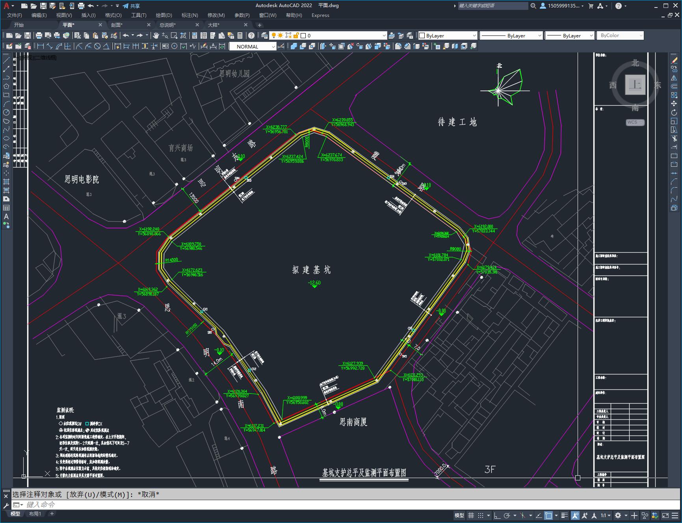
Task: Select the Move tool in the modify toolbar
Action: click(x=674, y=104)
